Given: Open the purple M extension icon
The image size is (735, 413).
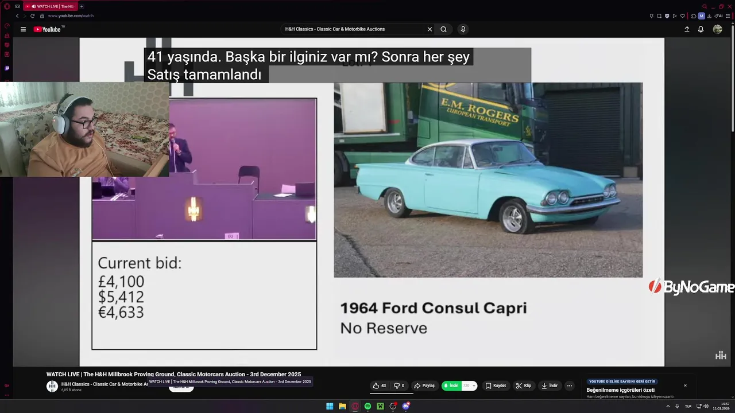Looking at the screenshot, I should [701, 15].
